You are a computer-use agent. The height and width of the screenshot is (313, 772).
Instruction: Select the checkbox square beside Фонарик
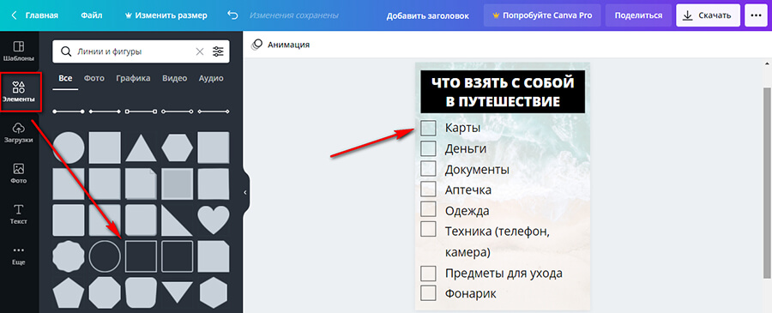tap(428, 293)
